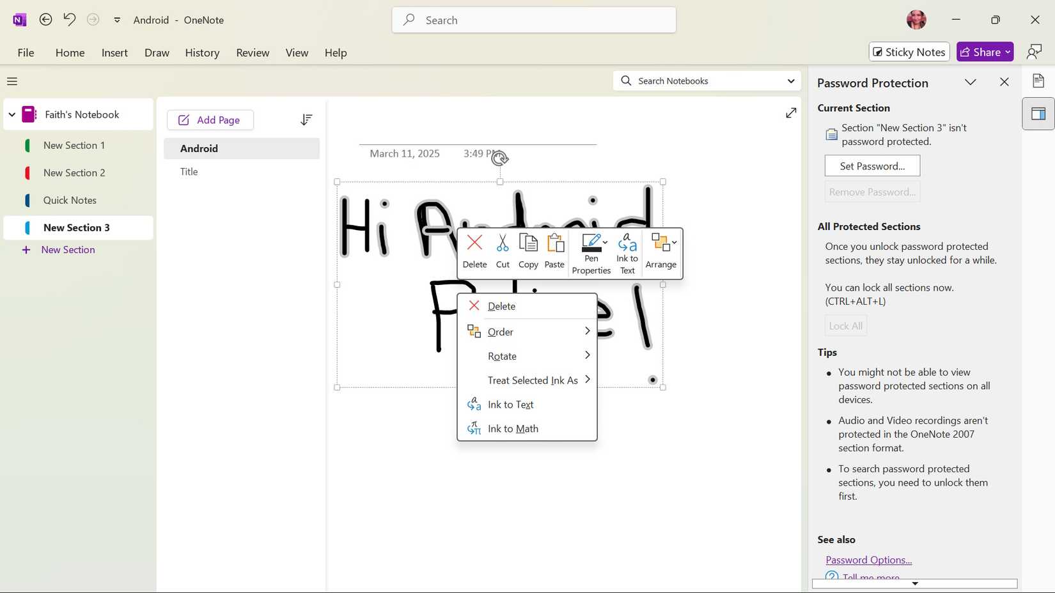Collapse Faith's Notebook tree
Image resolution: width=1055 pixels, height=593 pixels.
click(x=12, y=114)
